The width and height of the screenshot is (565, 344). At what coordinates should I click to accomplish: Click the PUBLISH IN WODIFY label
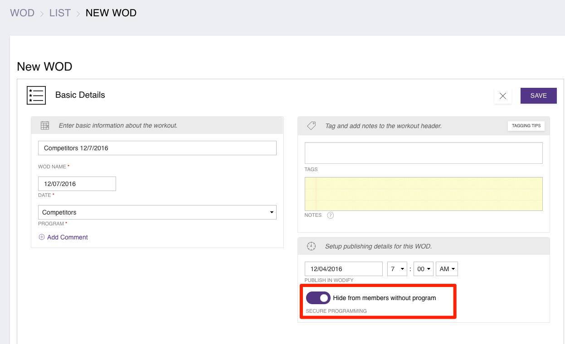coord(329,280)
